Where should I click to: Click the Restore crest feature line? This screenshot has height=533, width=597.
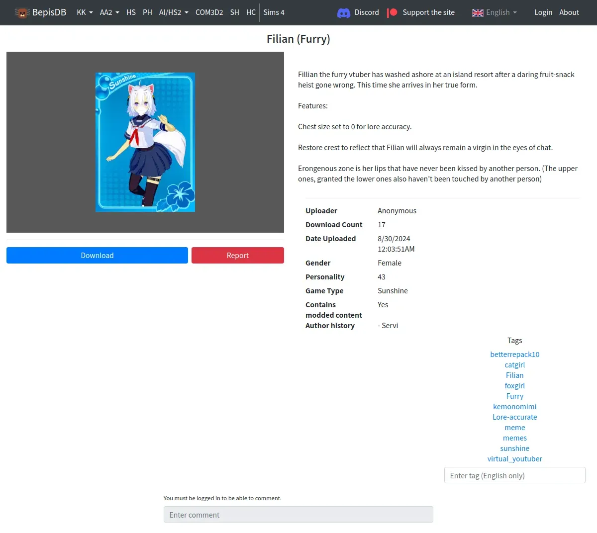(425, 148)
